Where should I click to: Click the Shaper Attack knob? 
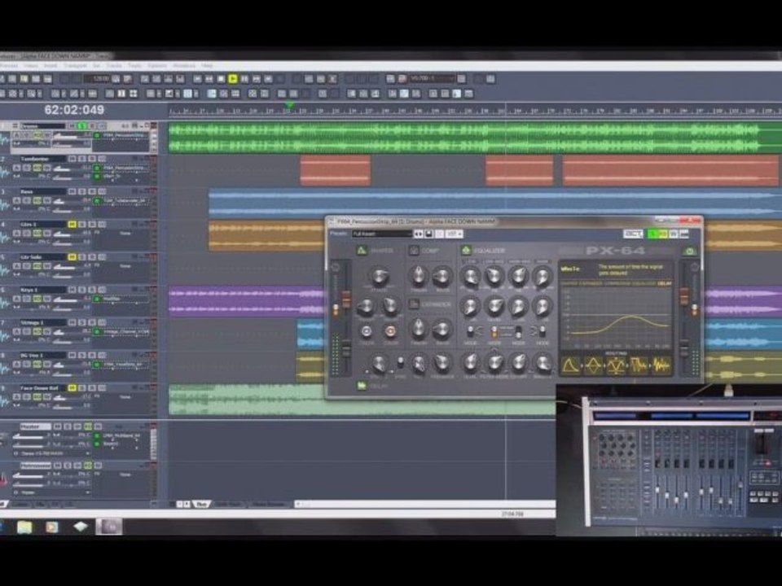pyautogui.click(x=379, y=276)
